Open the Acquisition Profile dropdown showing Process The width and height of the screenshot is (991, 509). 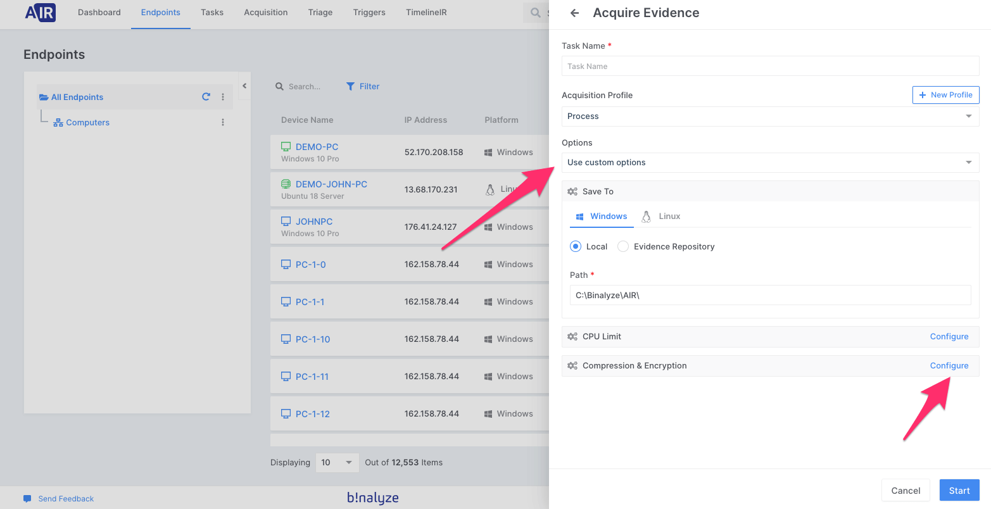[770, 116]
